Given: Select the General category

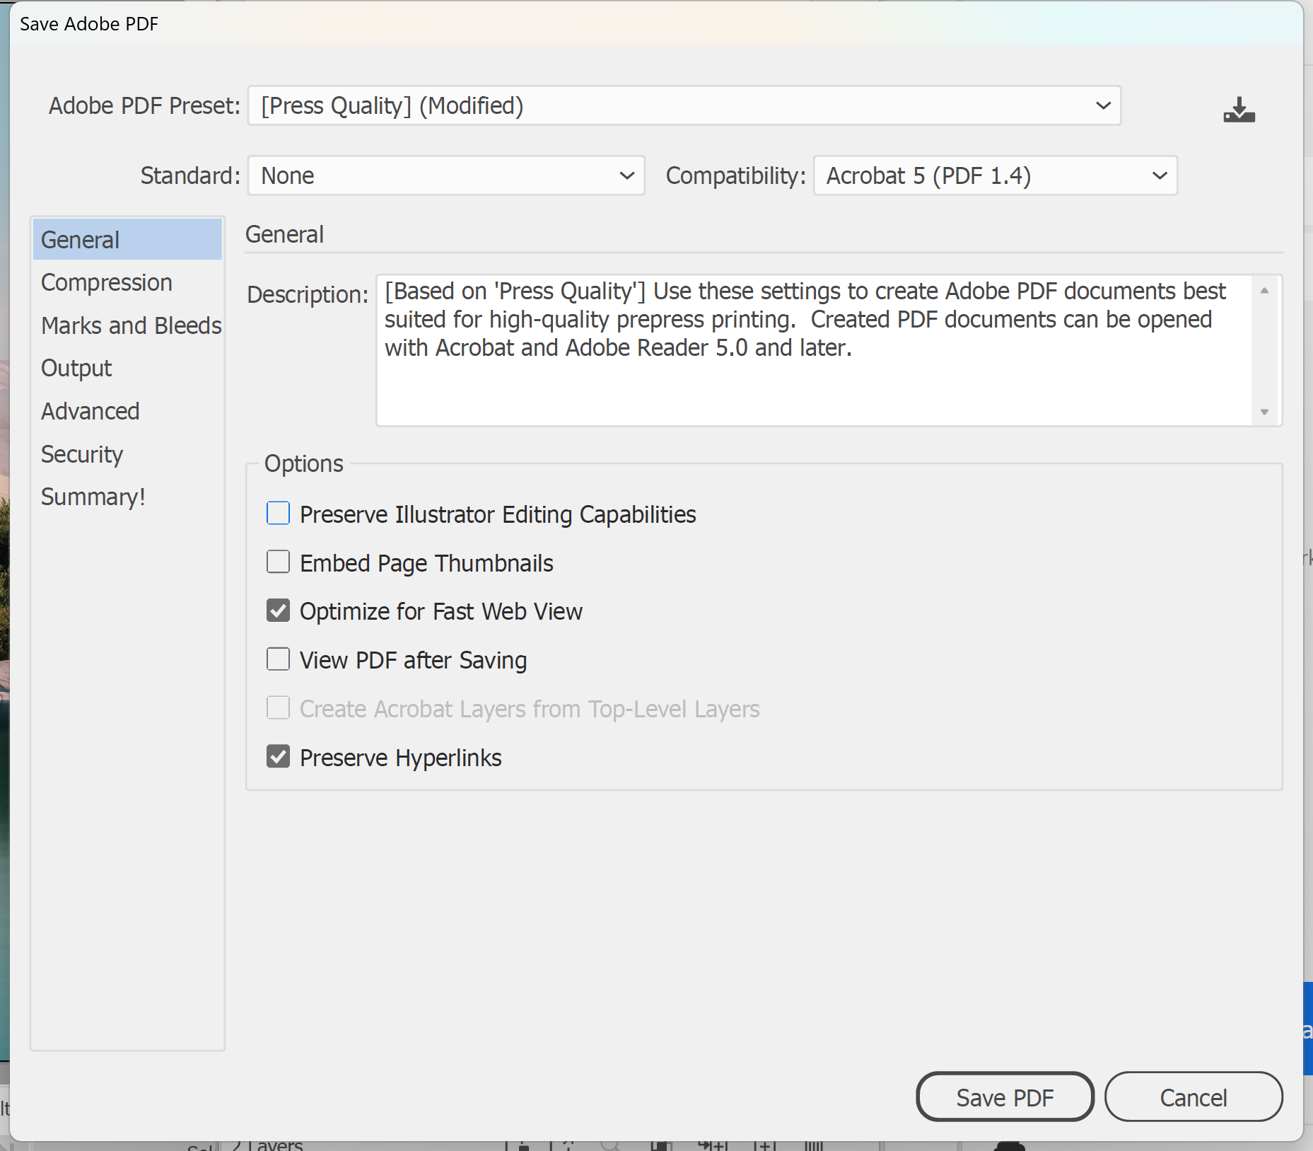Looking at the screenshot, I should 127,240.
